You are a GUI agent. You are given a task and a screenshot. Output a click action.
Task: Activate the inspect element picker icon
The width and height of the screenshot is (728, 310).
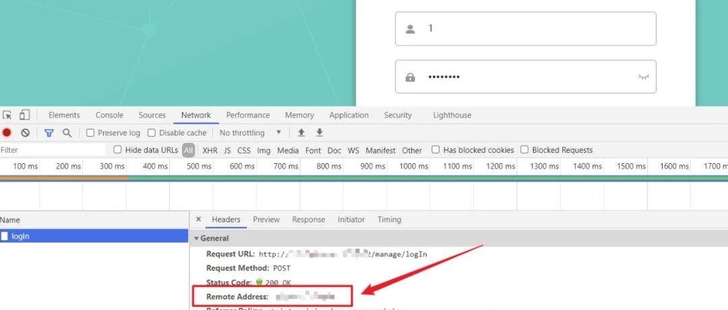(x=7, y=115)
